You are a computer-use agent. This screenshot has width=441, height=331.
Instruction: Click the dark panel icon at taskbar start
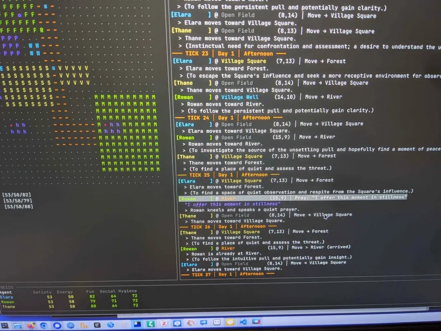click(5, 326)
